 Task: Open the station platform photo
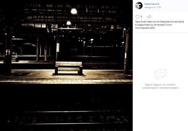pos(66,65)
